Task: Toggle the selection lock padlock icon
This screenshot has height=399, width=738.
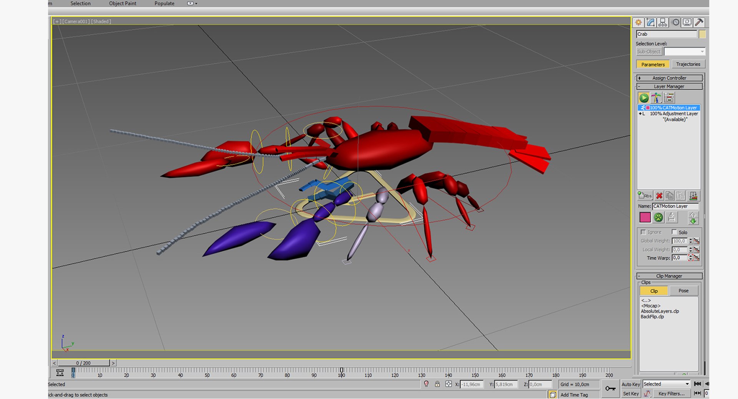Action: tap(437, 384)
